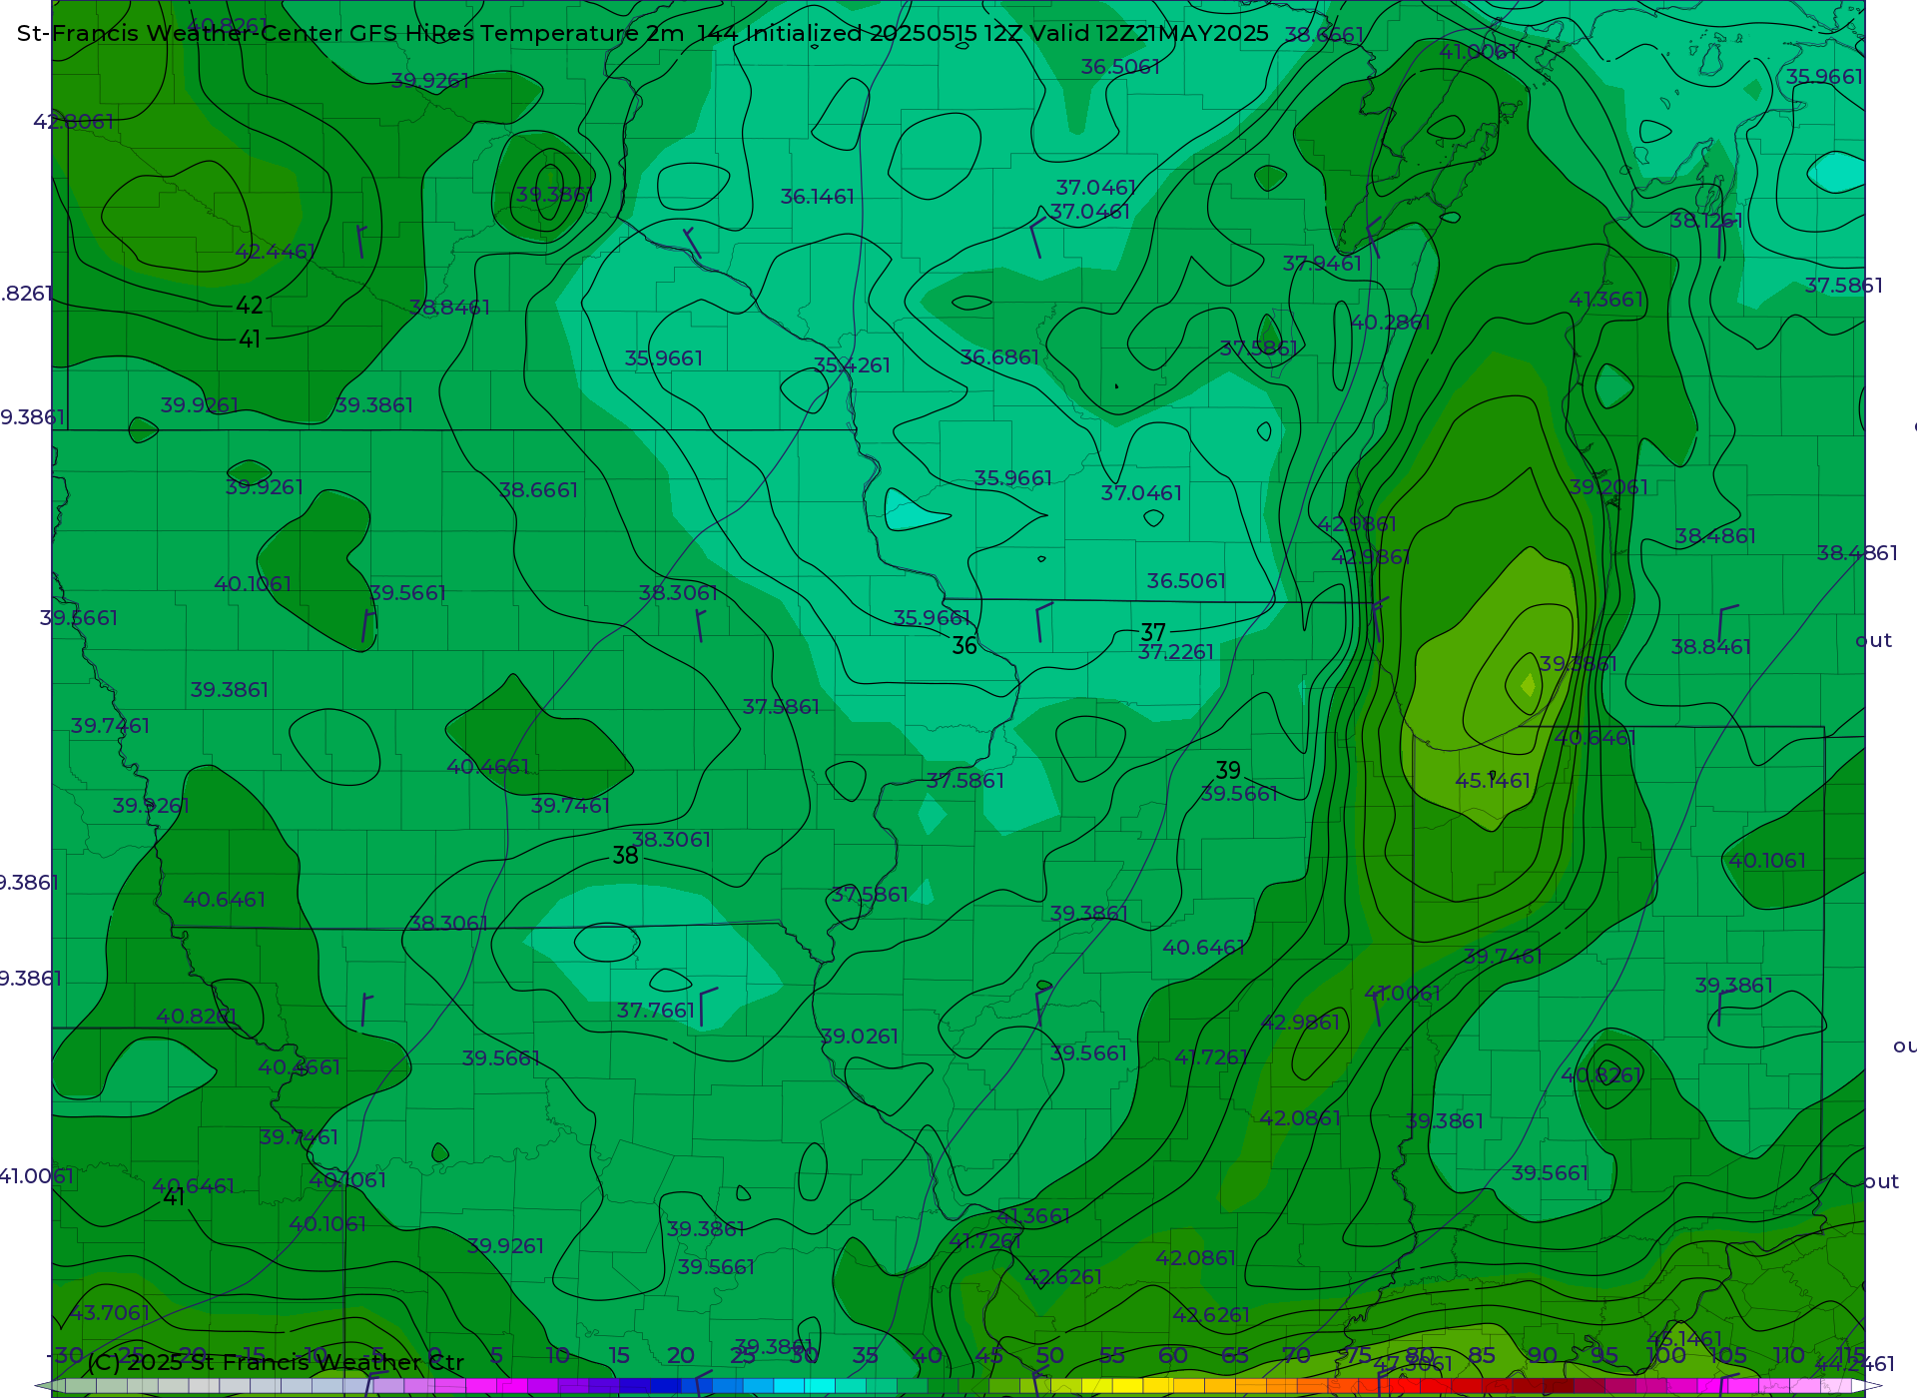Click the 10 tick on the color scale

[558, 1355]
